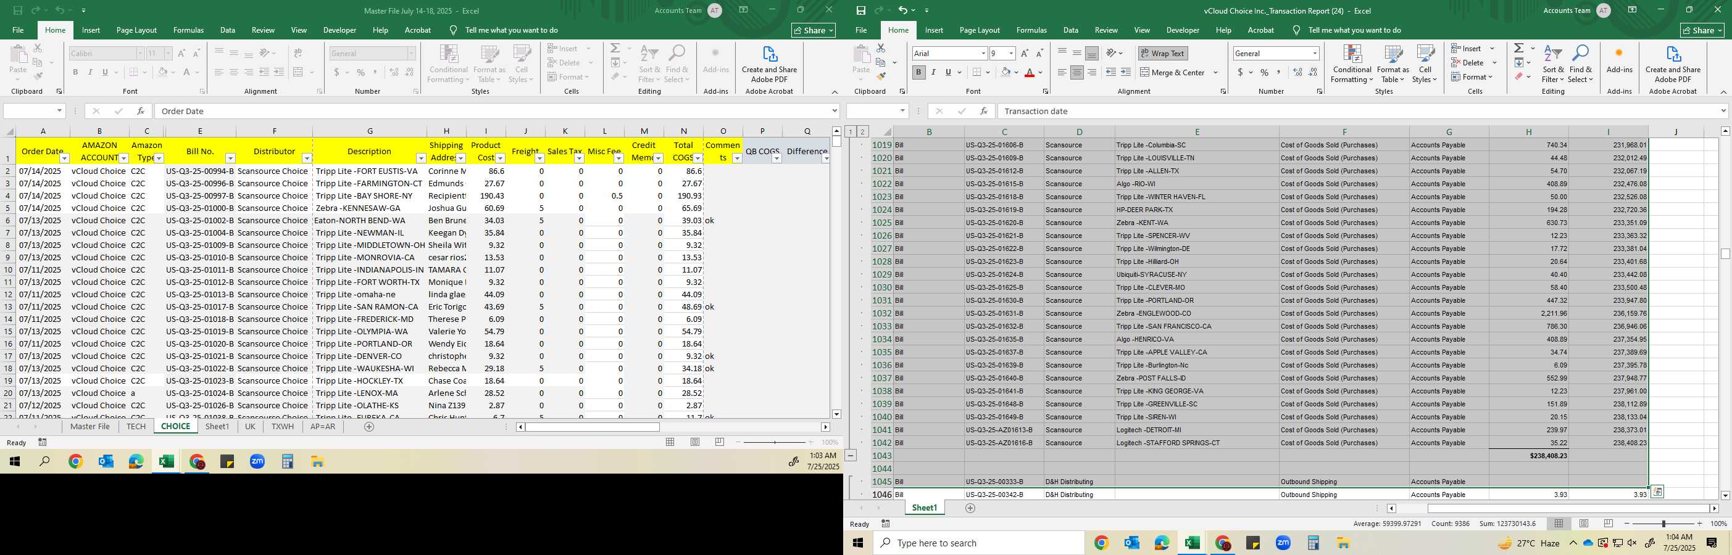Click Increase Indent in Transaction Report window
This screenshot has width=1732, height=555.
tap(1125, 73)
